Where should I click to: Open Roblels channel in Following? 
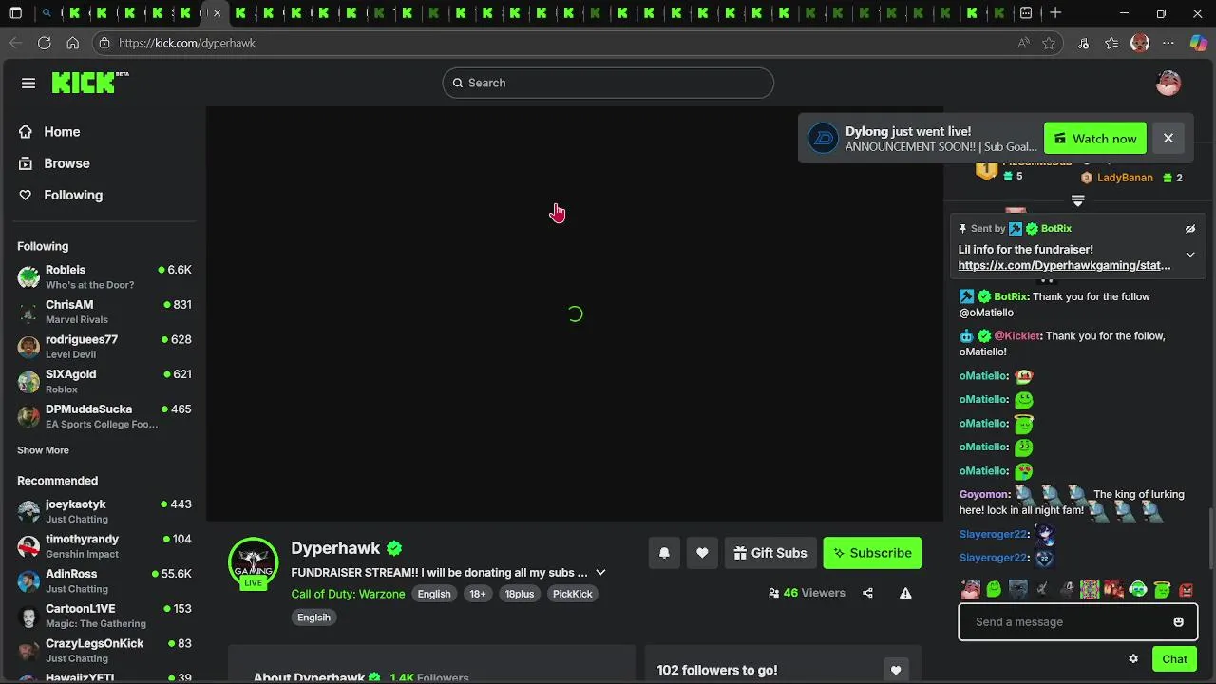[104, 276]
